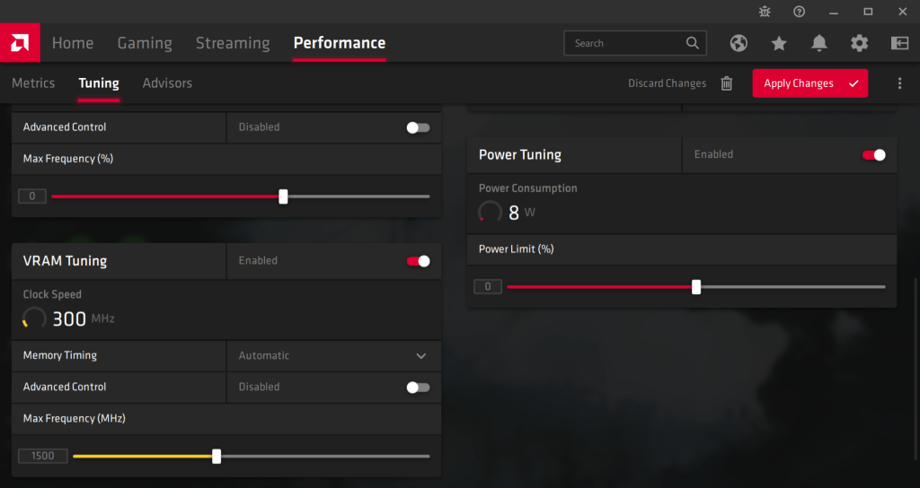Click the Discard Changes text

tap(667, 83)
